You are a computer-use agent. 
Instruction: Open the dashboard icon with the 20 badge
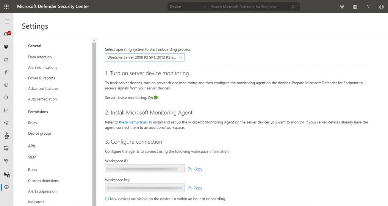click(7, 34)
